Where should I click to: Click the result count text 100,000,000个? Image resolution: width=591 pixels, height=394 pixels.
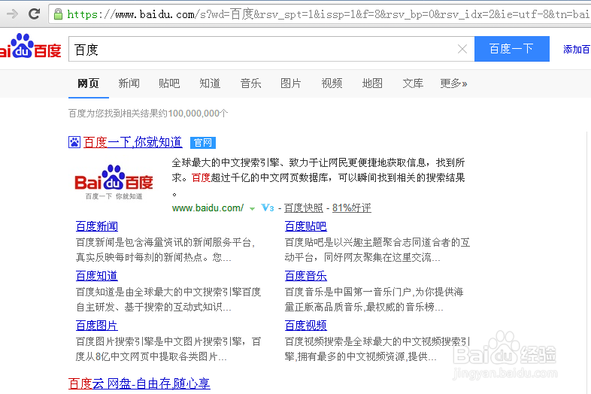[x=199, y=114]
